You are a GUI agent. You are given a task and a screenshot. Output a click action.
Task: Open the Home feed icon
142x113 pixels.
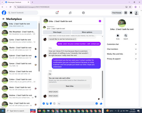(x=57, y=13)
